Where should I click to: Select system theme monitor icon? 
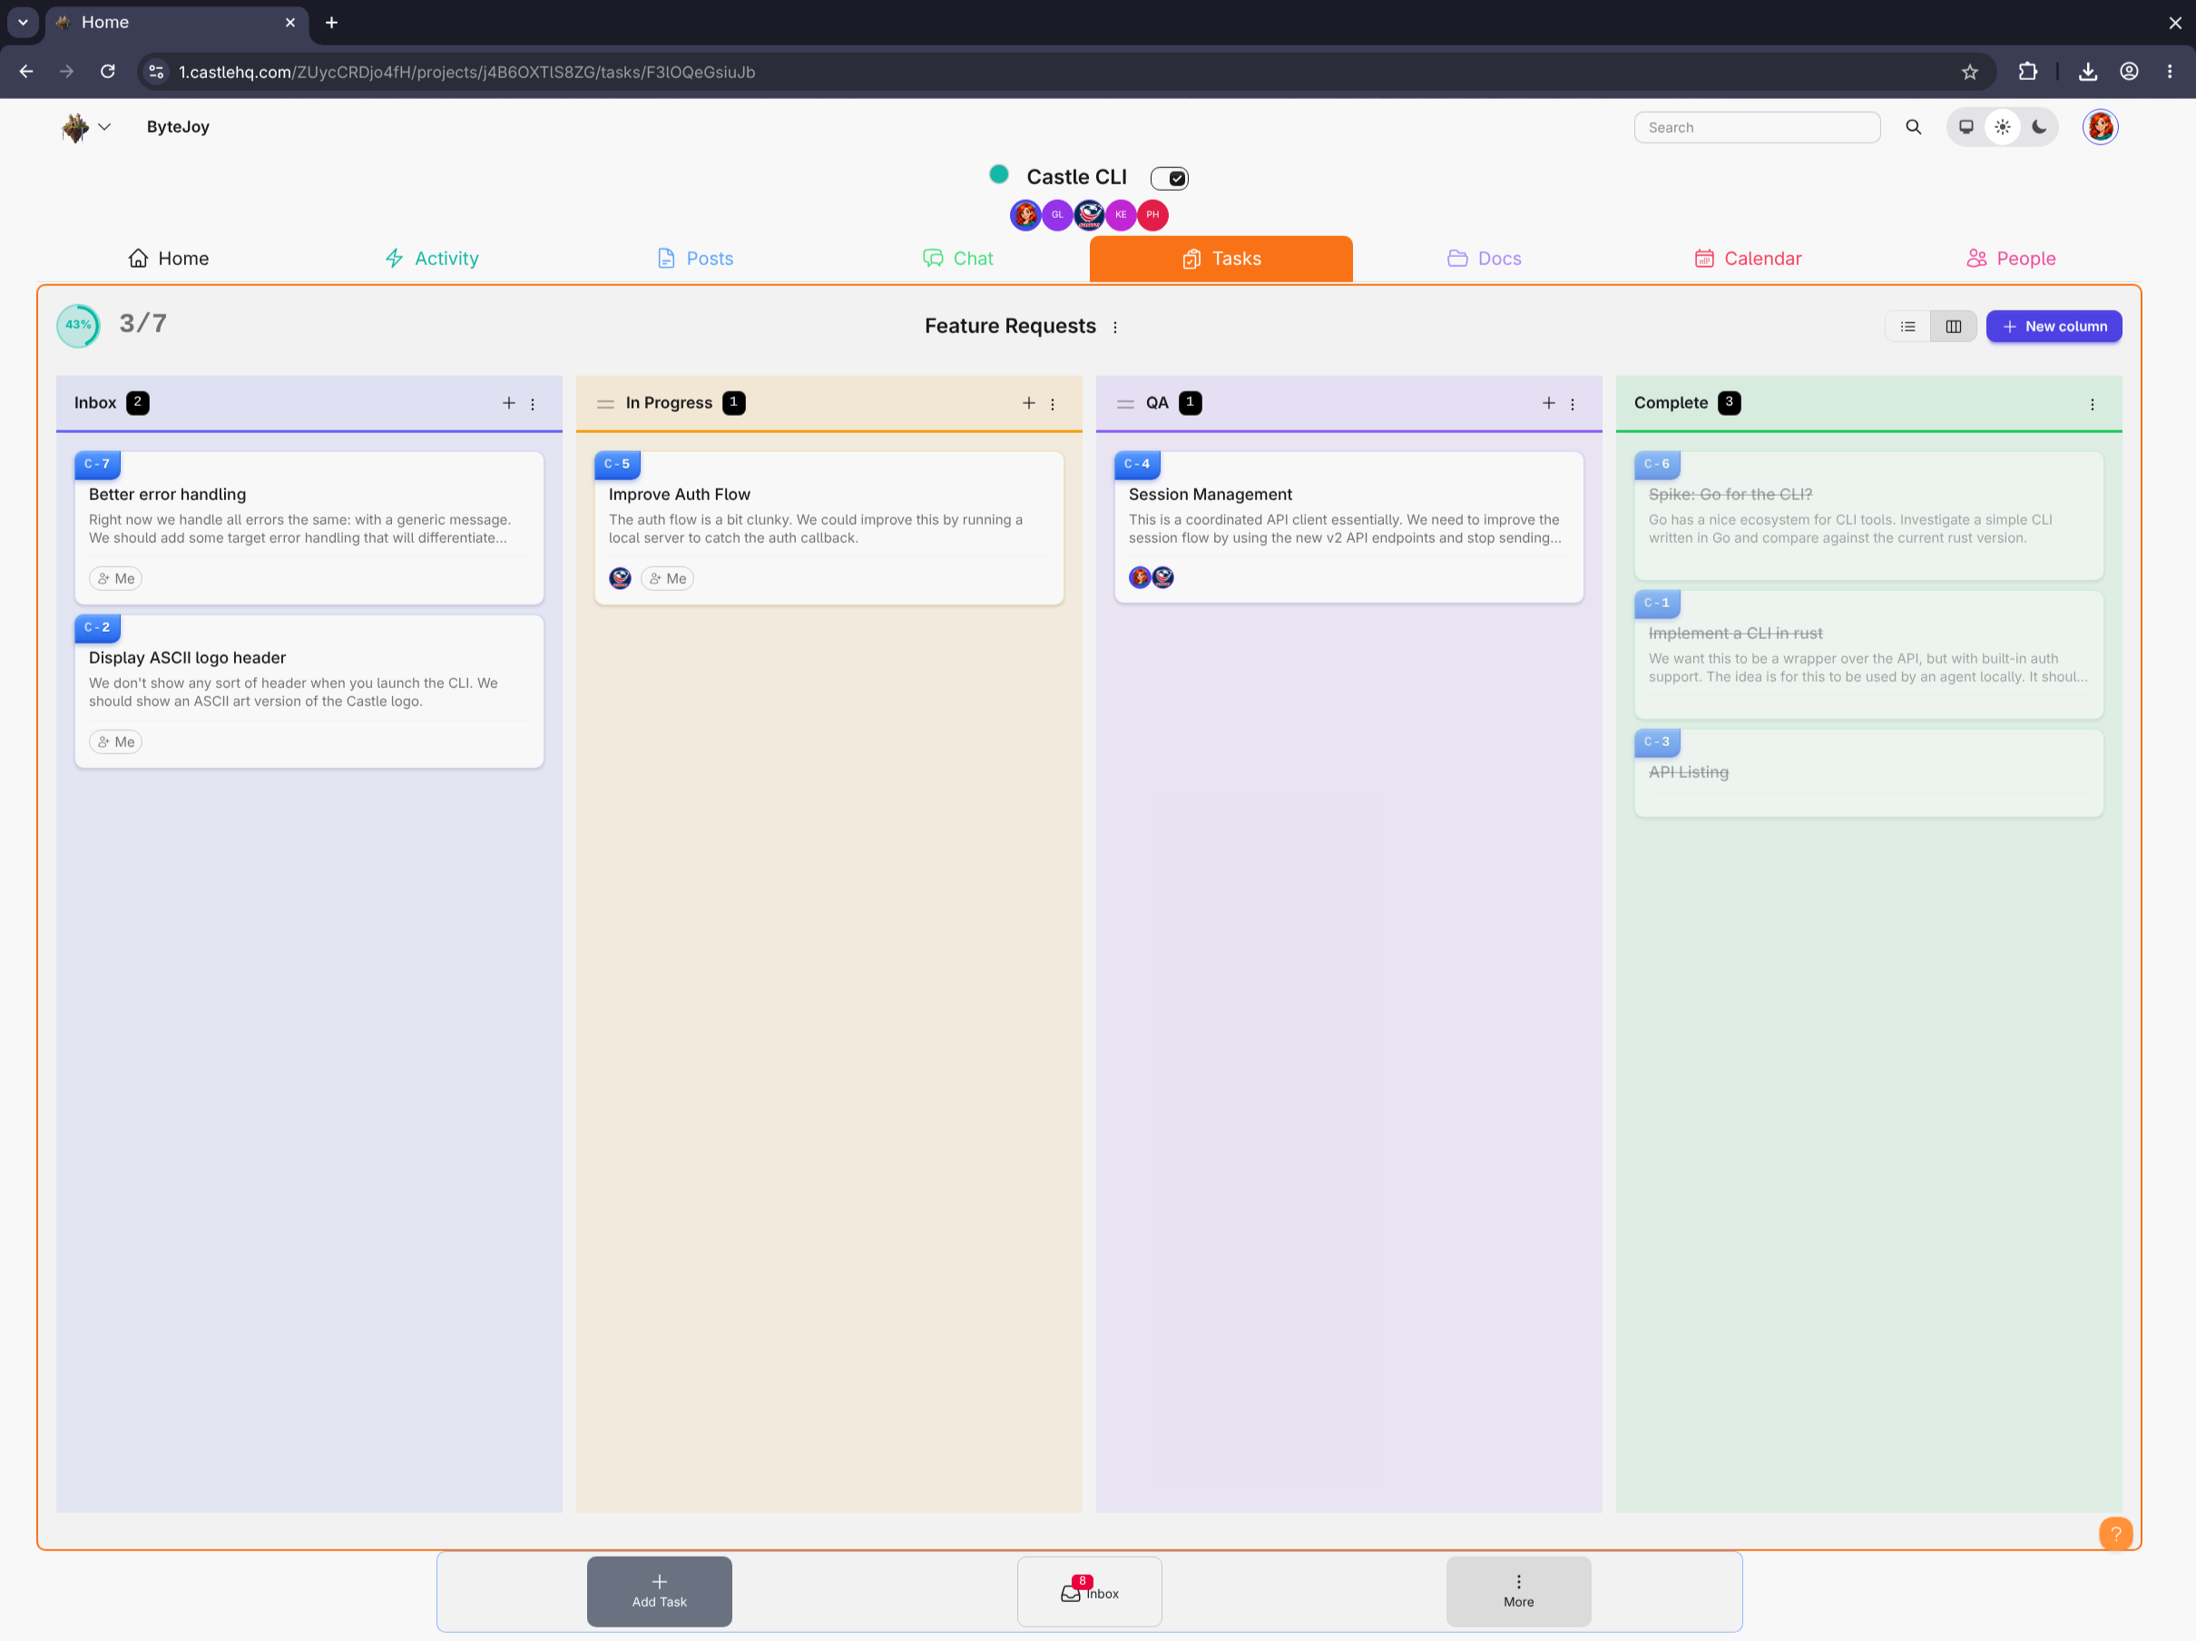pos(1966,127)
